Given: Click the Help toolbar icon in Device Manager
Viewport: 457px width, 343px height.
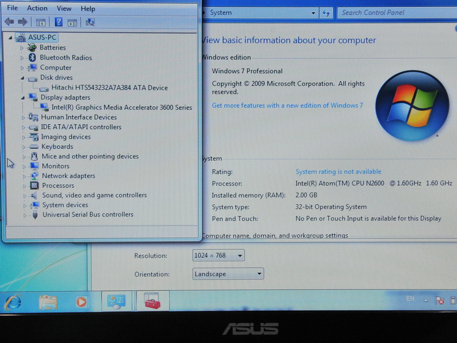Looking at the screenshot, I should pos(58,22).
